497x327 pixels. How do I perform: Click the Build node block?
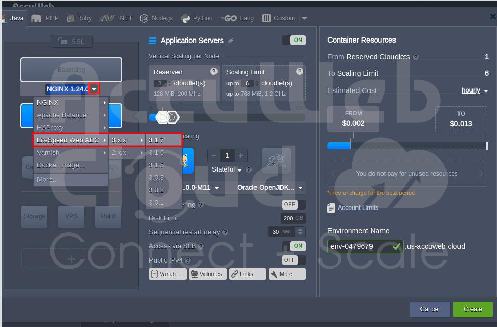pyautogui.click(x=108, y=216)
